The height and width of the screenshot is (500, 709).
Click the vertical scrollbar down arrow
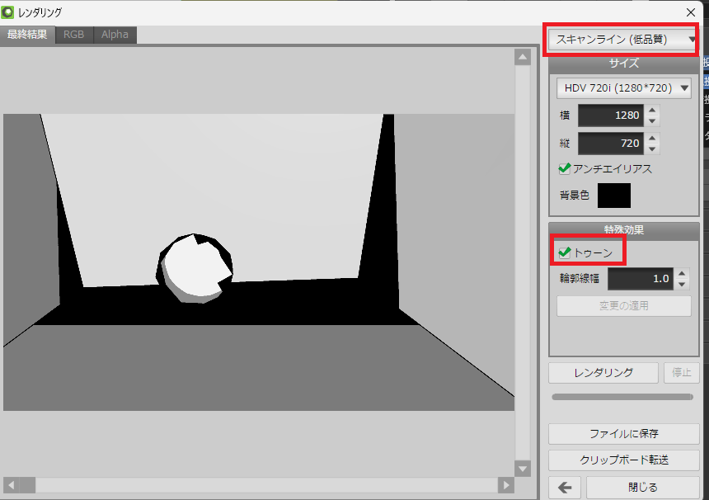click(x=522, y=468)
